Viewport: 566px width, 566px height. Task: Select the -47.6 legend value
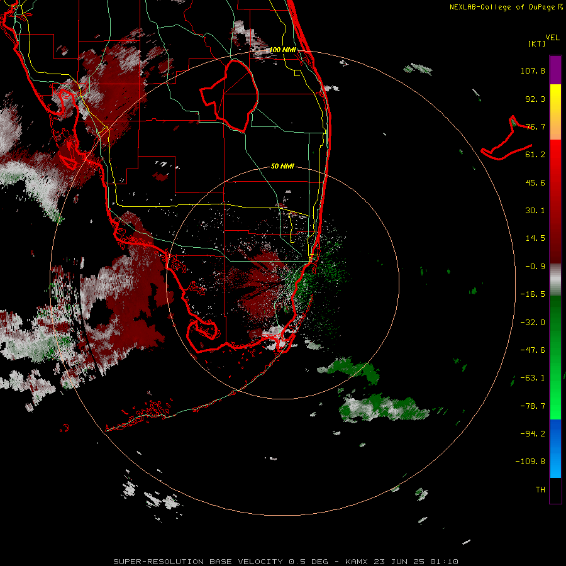click(x=533, y=350)
